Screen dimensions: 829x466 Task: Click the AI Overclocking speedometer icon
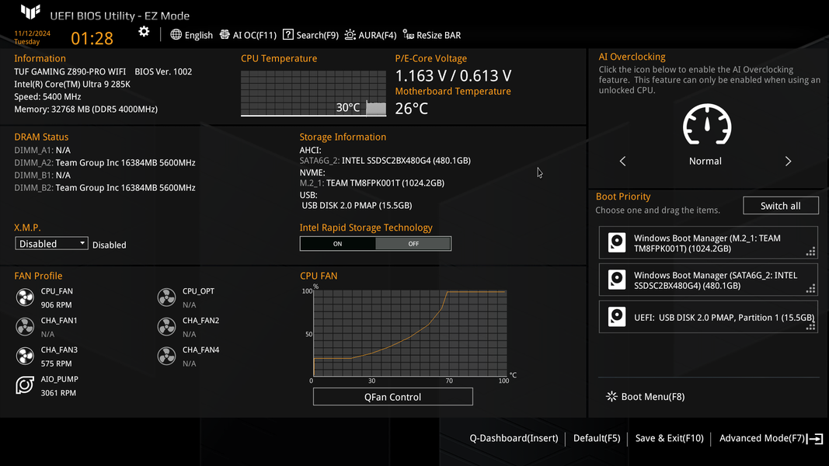click(x=707, y=125)
